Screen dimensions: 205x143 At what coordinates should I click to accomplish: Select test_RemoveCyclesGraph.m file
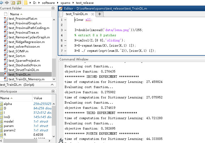[29, 37]
